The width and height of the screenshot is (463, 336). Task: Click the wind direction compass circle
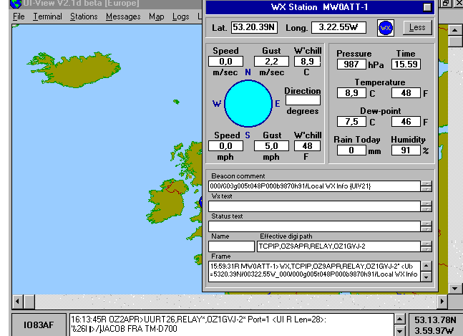(x=248, y=104)
